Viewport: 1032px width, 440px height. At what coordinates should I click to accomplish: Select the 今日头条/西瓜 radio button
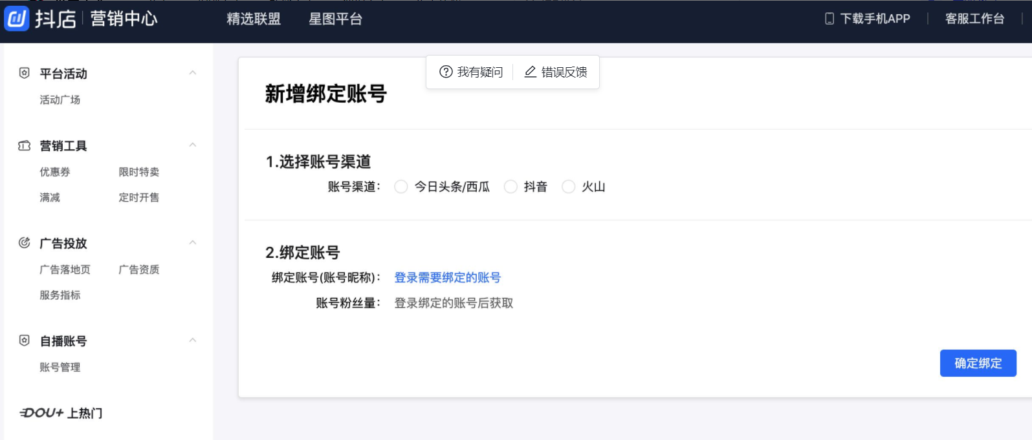[x=401, y=187]
